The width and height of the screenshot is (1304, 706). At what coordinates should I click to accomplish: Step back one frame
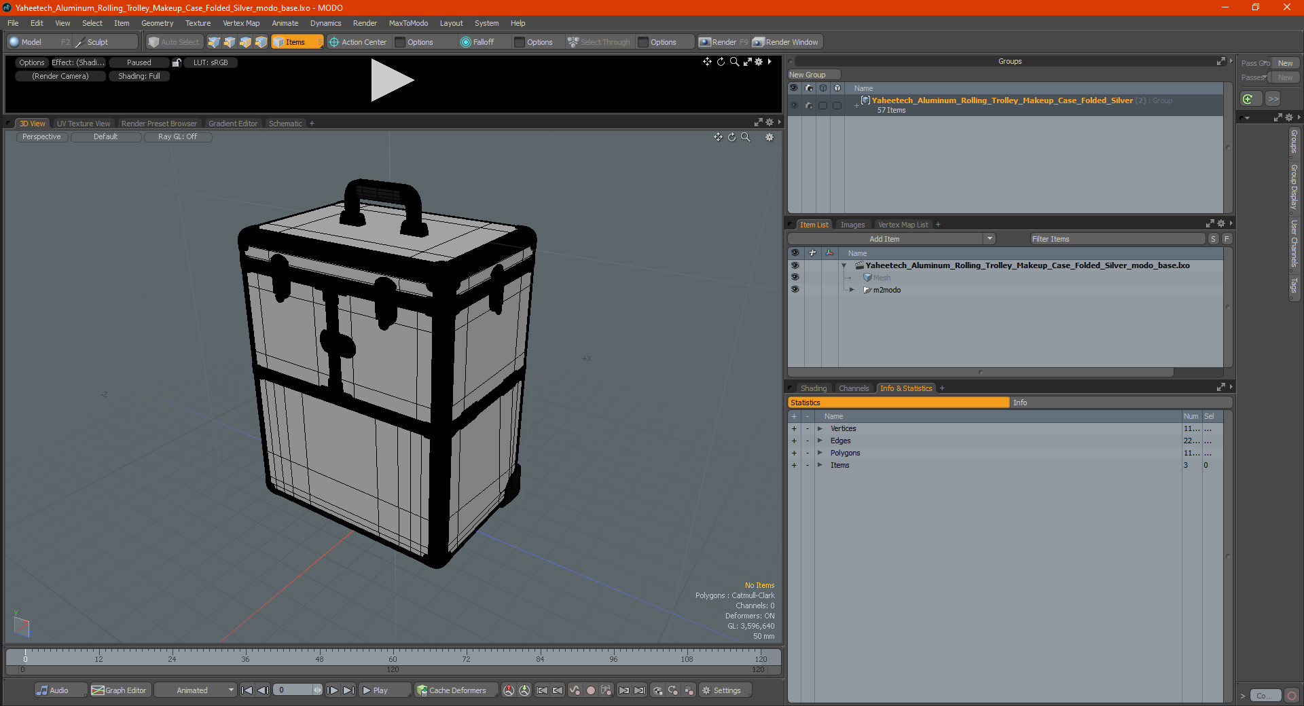coord(263,690)
